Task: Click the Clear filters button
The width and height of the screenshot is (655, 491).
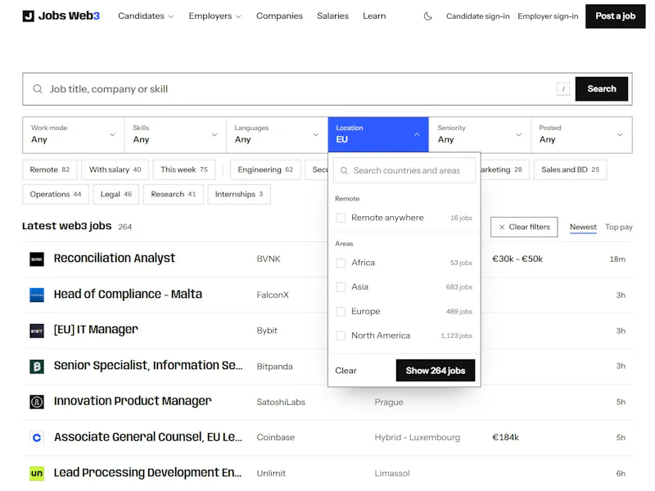Action: point(524,227)
